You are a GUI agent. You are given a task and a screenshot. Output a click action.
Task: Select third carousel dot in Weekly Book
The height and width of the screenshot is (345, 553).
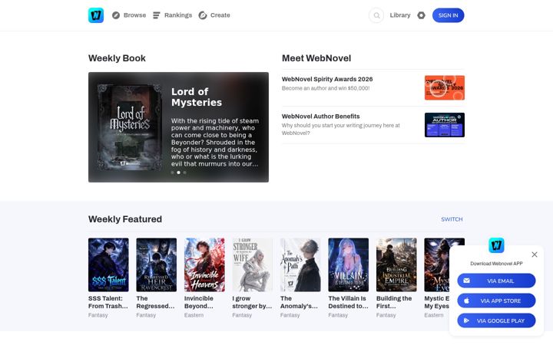pos(184,172)
